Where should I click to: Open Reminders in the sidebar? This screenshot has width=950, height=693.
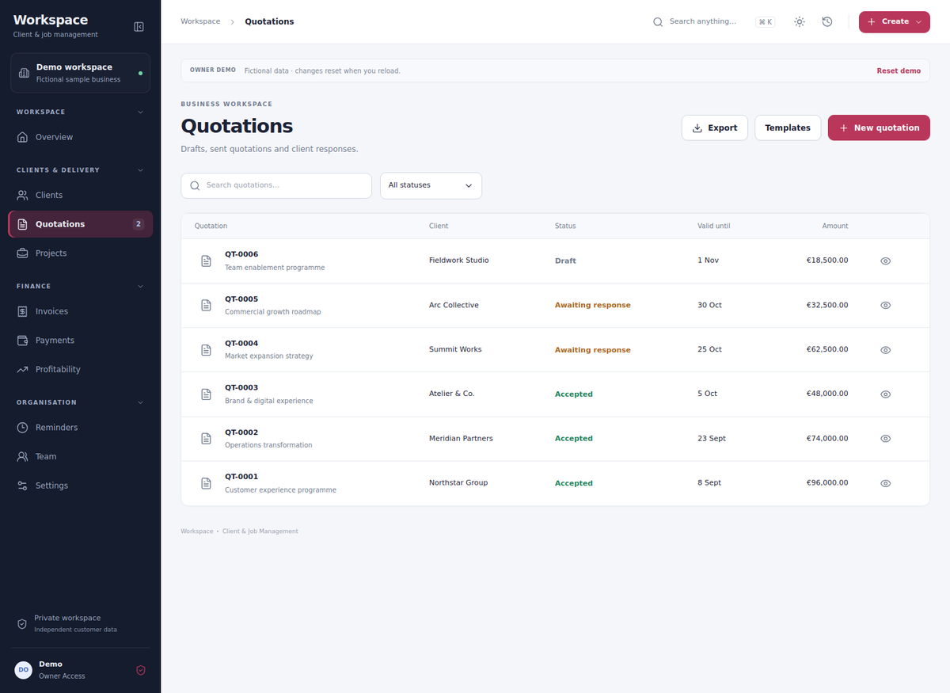[x=80, y=428]
